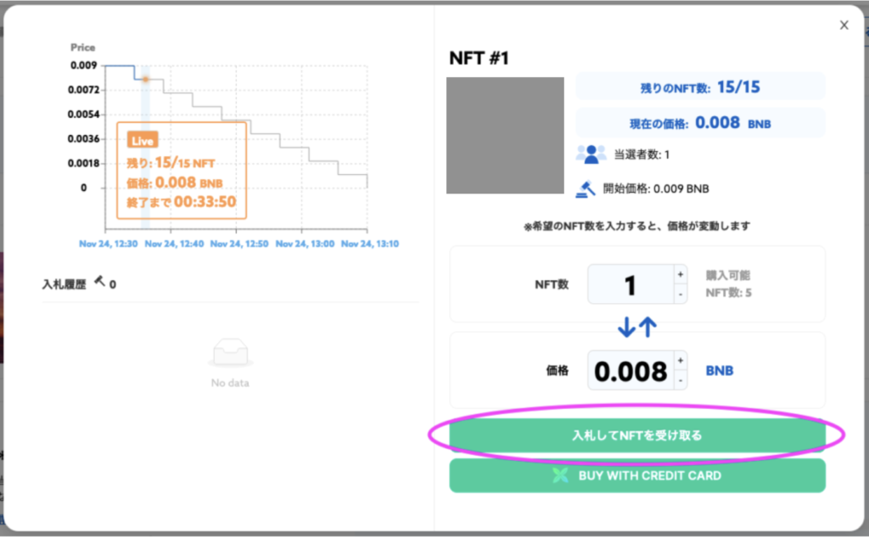Click the orange Live badge
Viewport: 869px width, 539px height.
[143, 140]
